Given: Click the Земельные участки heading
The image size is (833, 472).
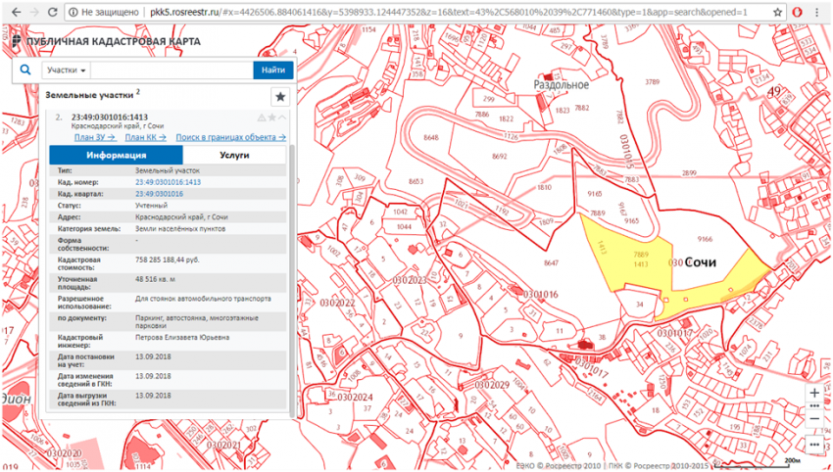Looking at the screenshot, I should [89, 96].
